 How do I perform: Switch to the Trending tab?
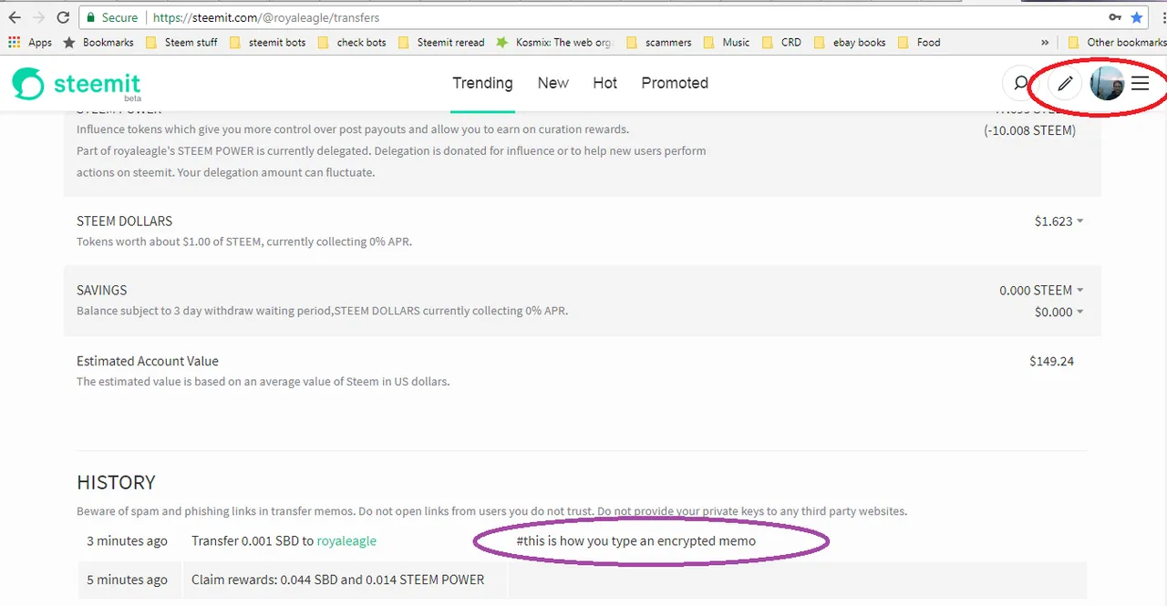(x=482, y=83)
